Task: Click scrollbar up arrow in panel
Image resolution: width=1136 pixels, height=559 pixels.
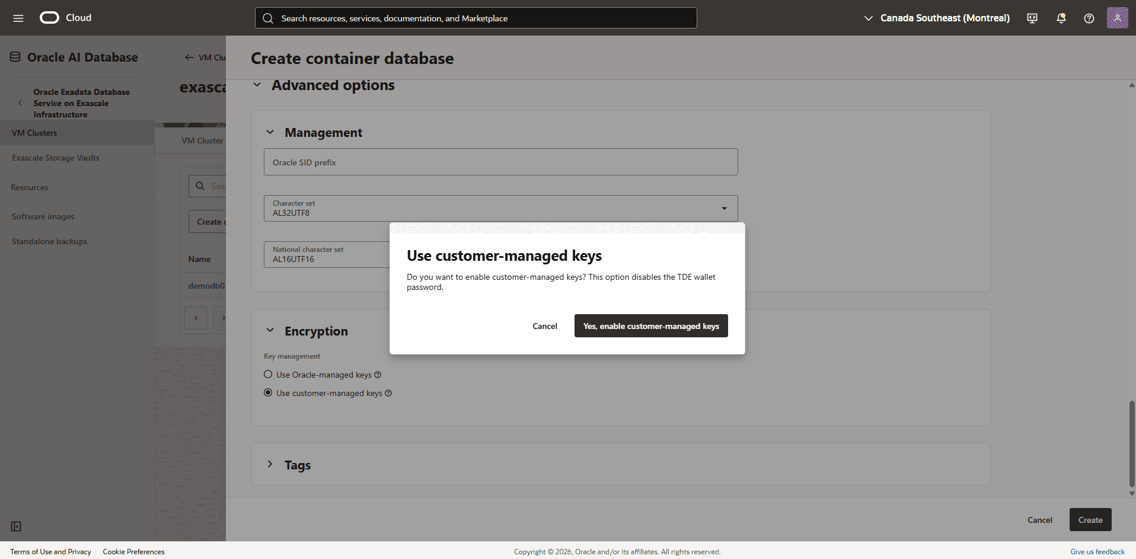Action: click(x=1132, y=85)
